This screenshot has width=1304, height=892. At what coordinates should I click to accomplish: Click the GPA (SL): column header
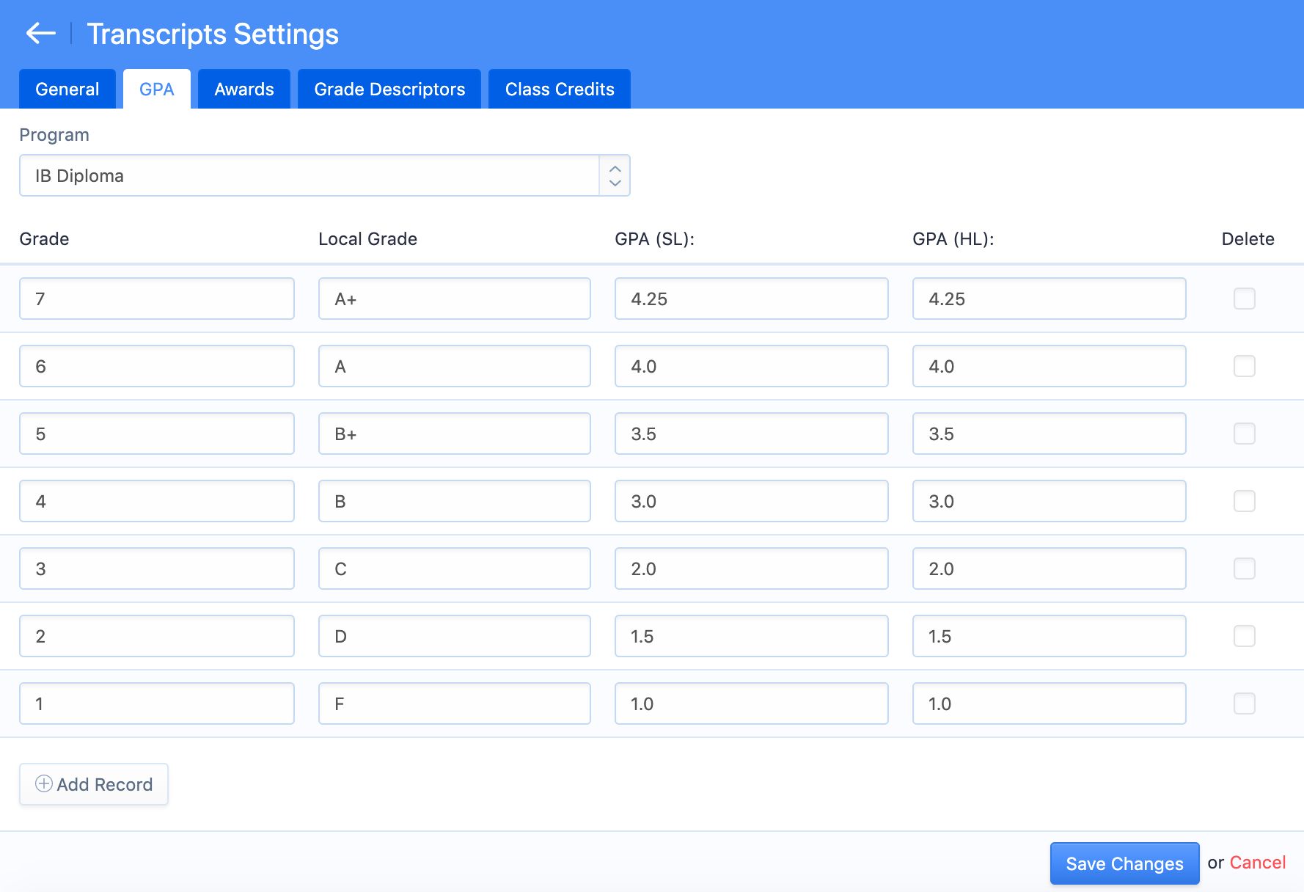pos(654,239)
